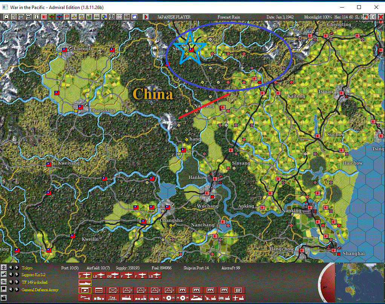
Task: Click the double yellow ships toolbar icon
Action: (x=81, y=17)
